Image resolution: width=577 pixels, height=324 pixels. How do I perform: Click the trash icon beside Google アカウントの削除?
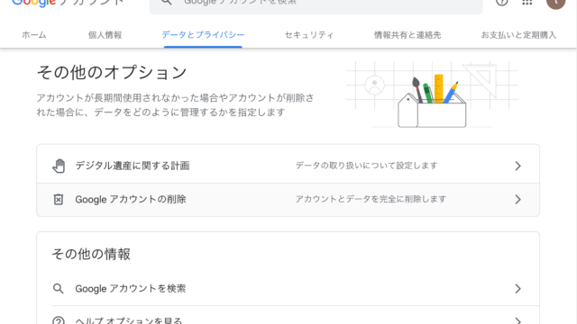coord(59,200)
